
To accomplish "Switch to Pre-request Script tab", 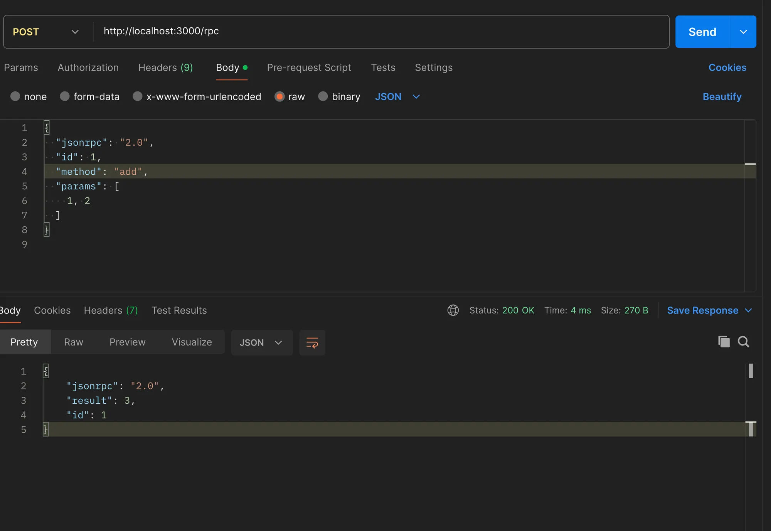I will [309, 67].
